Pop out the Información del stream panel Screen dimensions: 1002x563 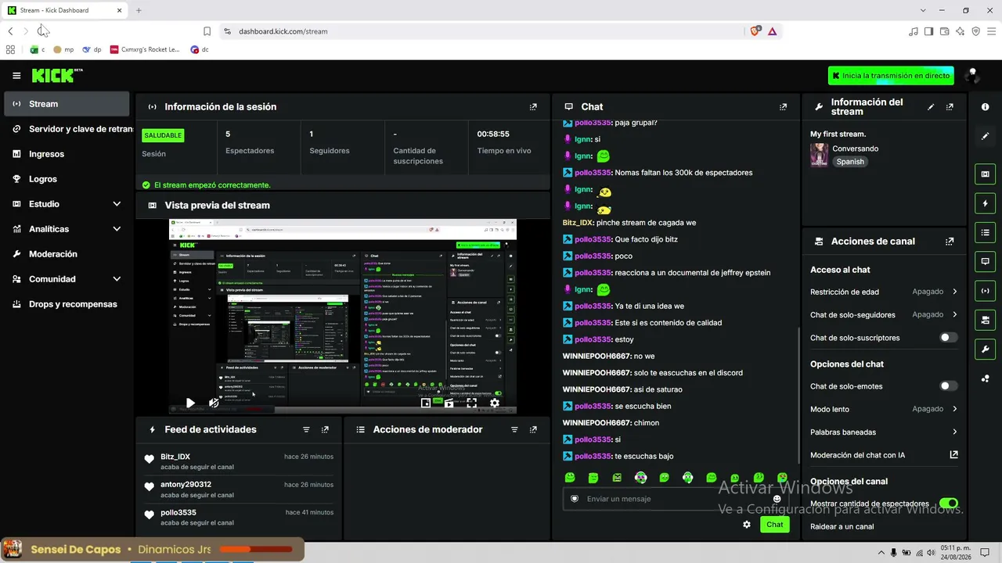pos(950,107)
